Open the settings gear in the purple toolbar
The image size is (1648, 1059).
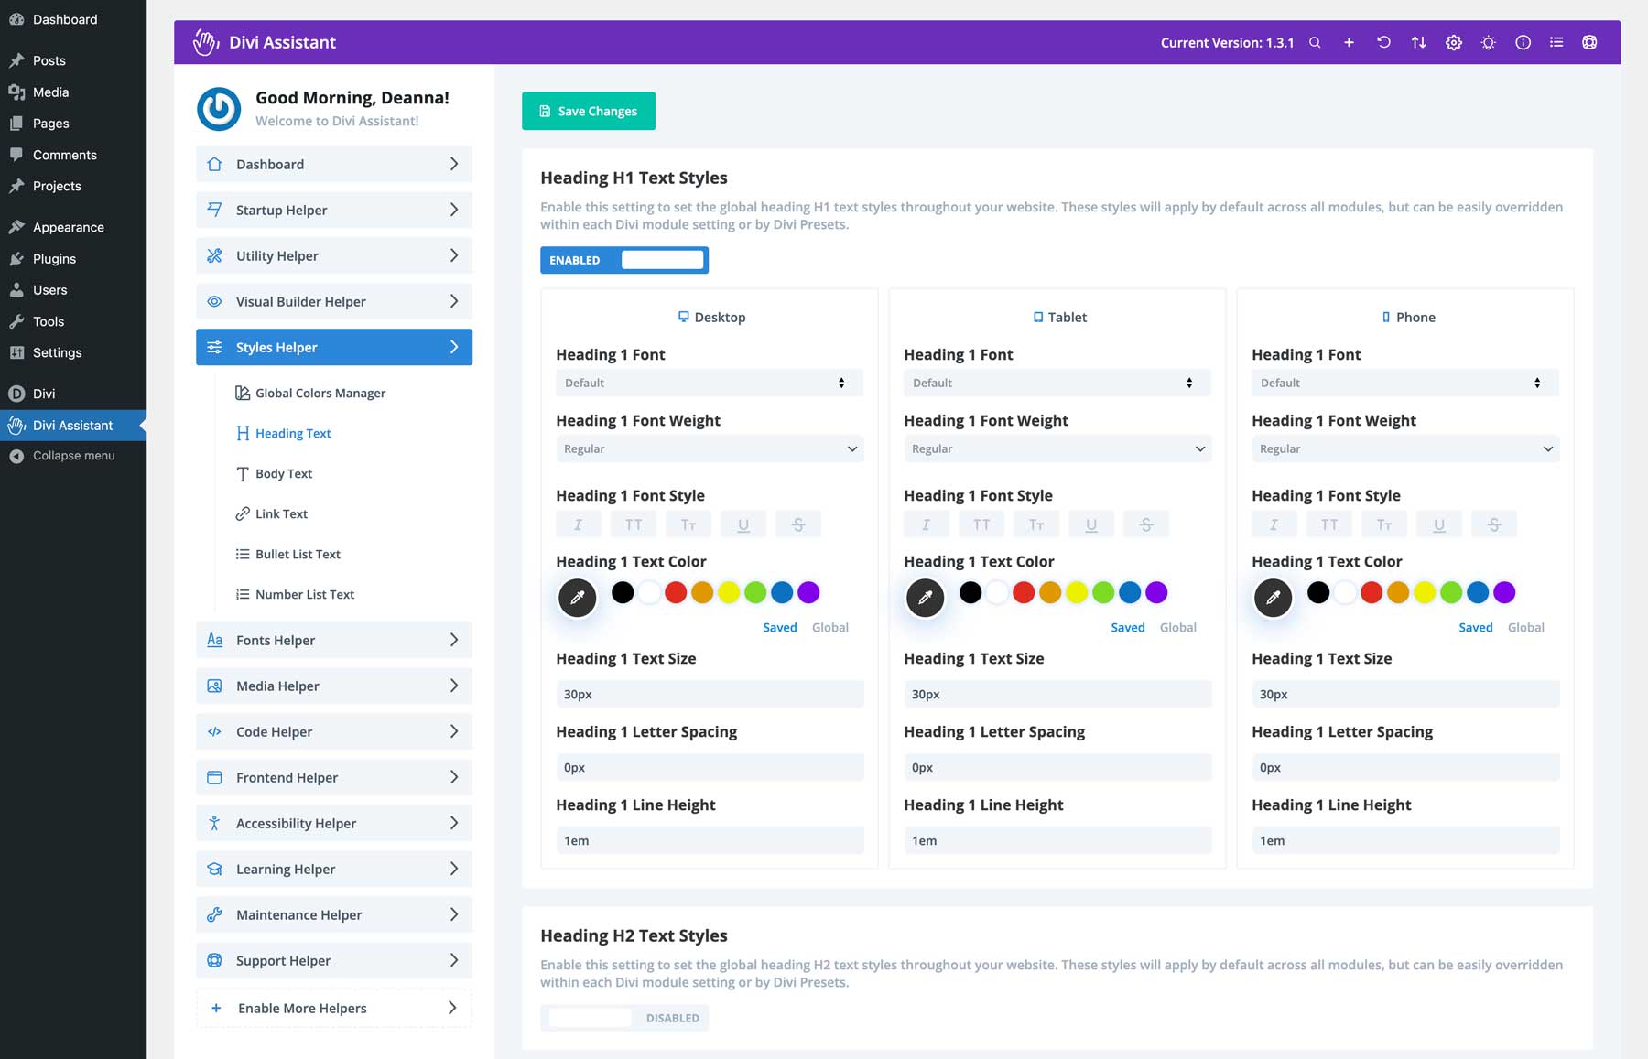click(x=1453, y=42)
